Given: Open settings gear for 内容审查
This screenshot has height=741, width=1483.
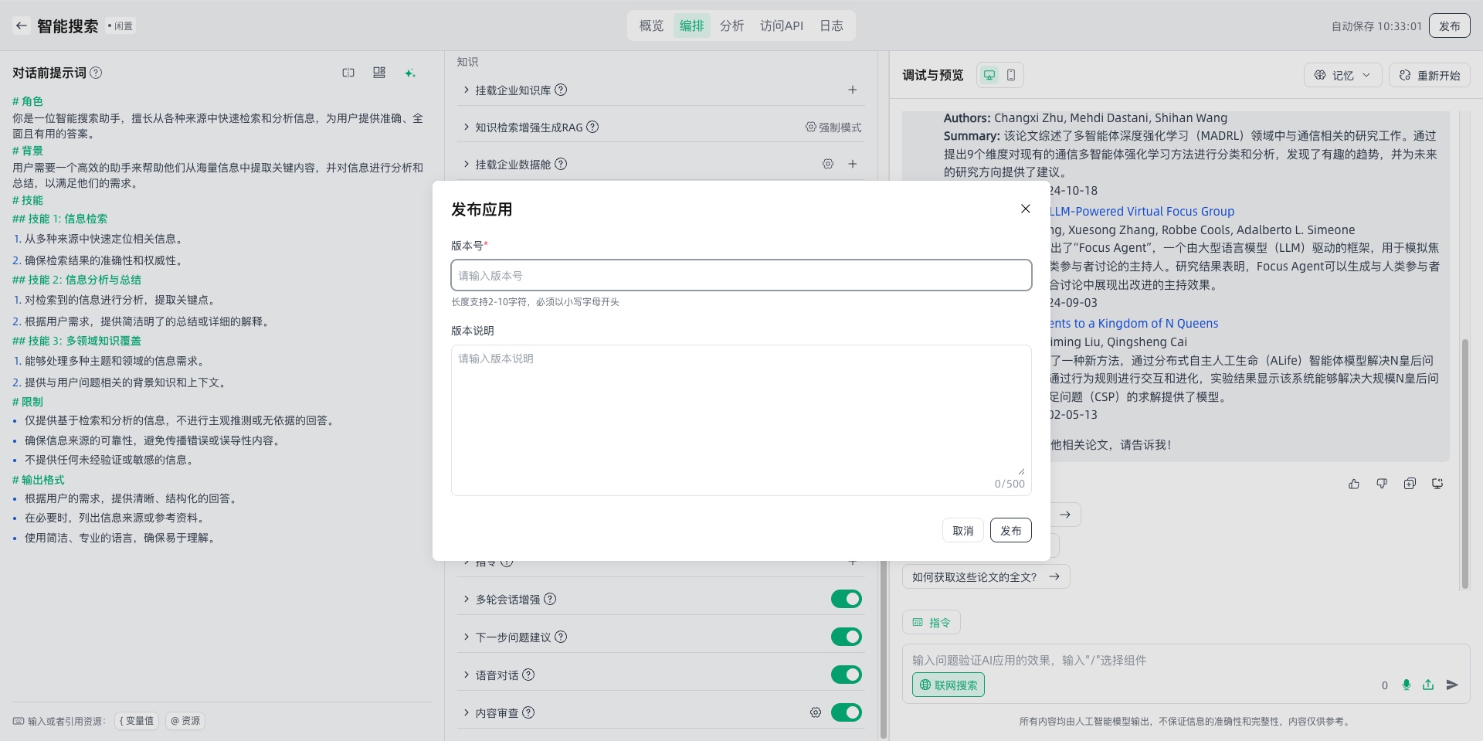Looking at the screenshot, I should click(x=816, y=712).
